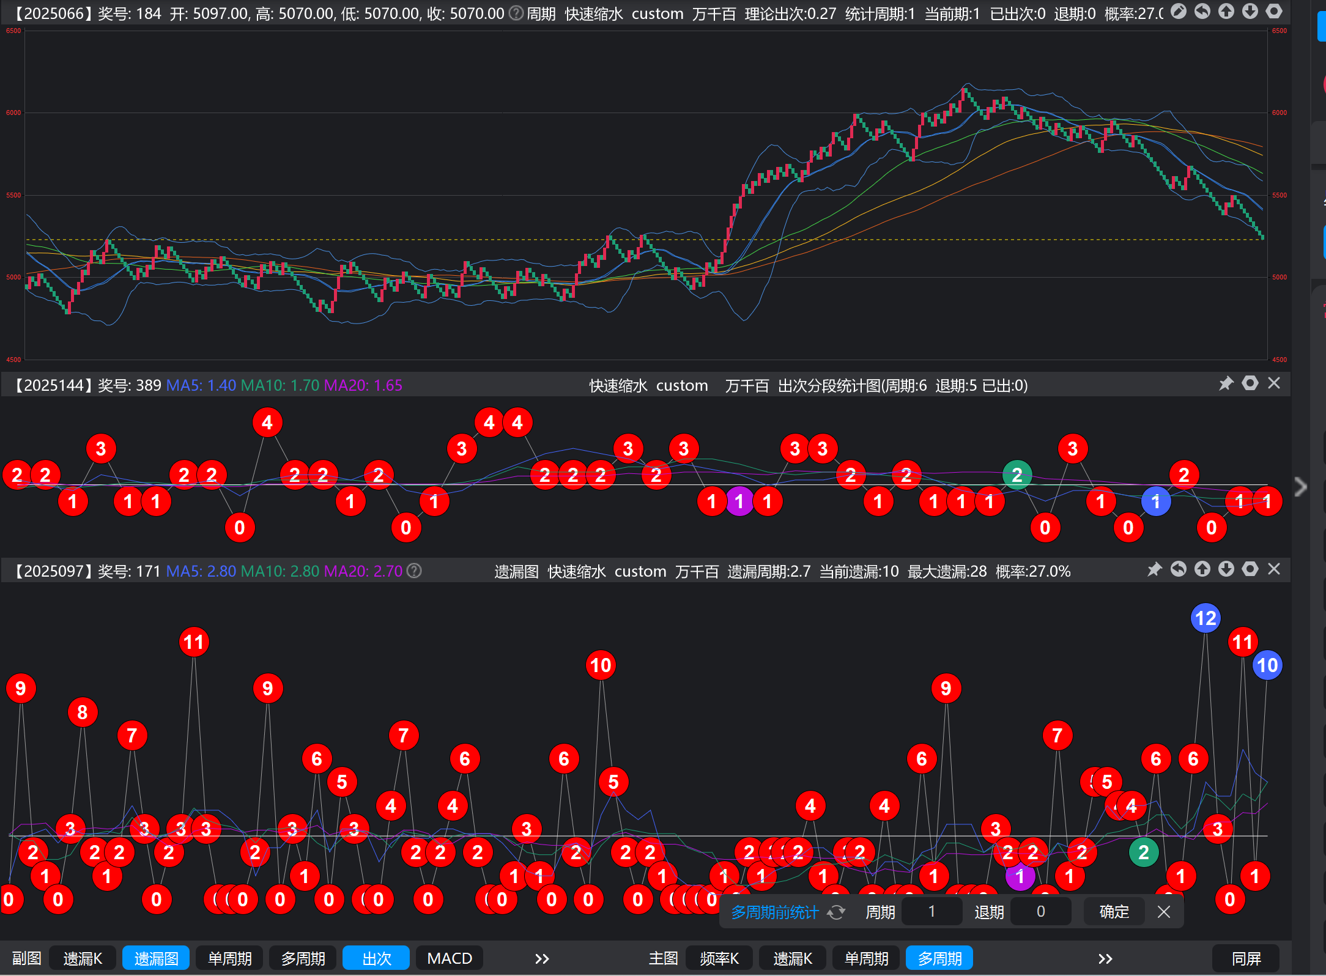Expand more main chart options after 多周期

click(x=1105, y=958)
